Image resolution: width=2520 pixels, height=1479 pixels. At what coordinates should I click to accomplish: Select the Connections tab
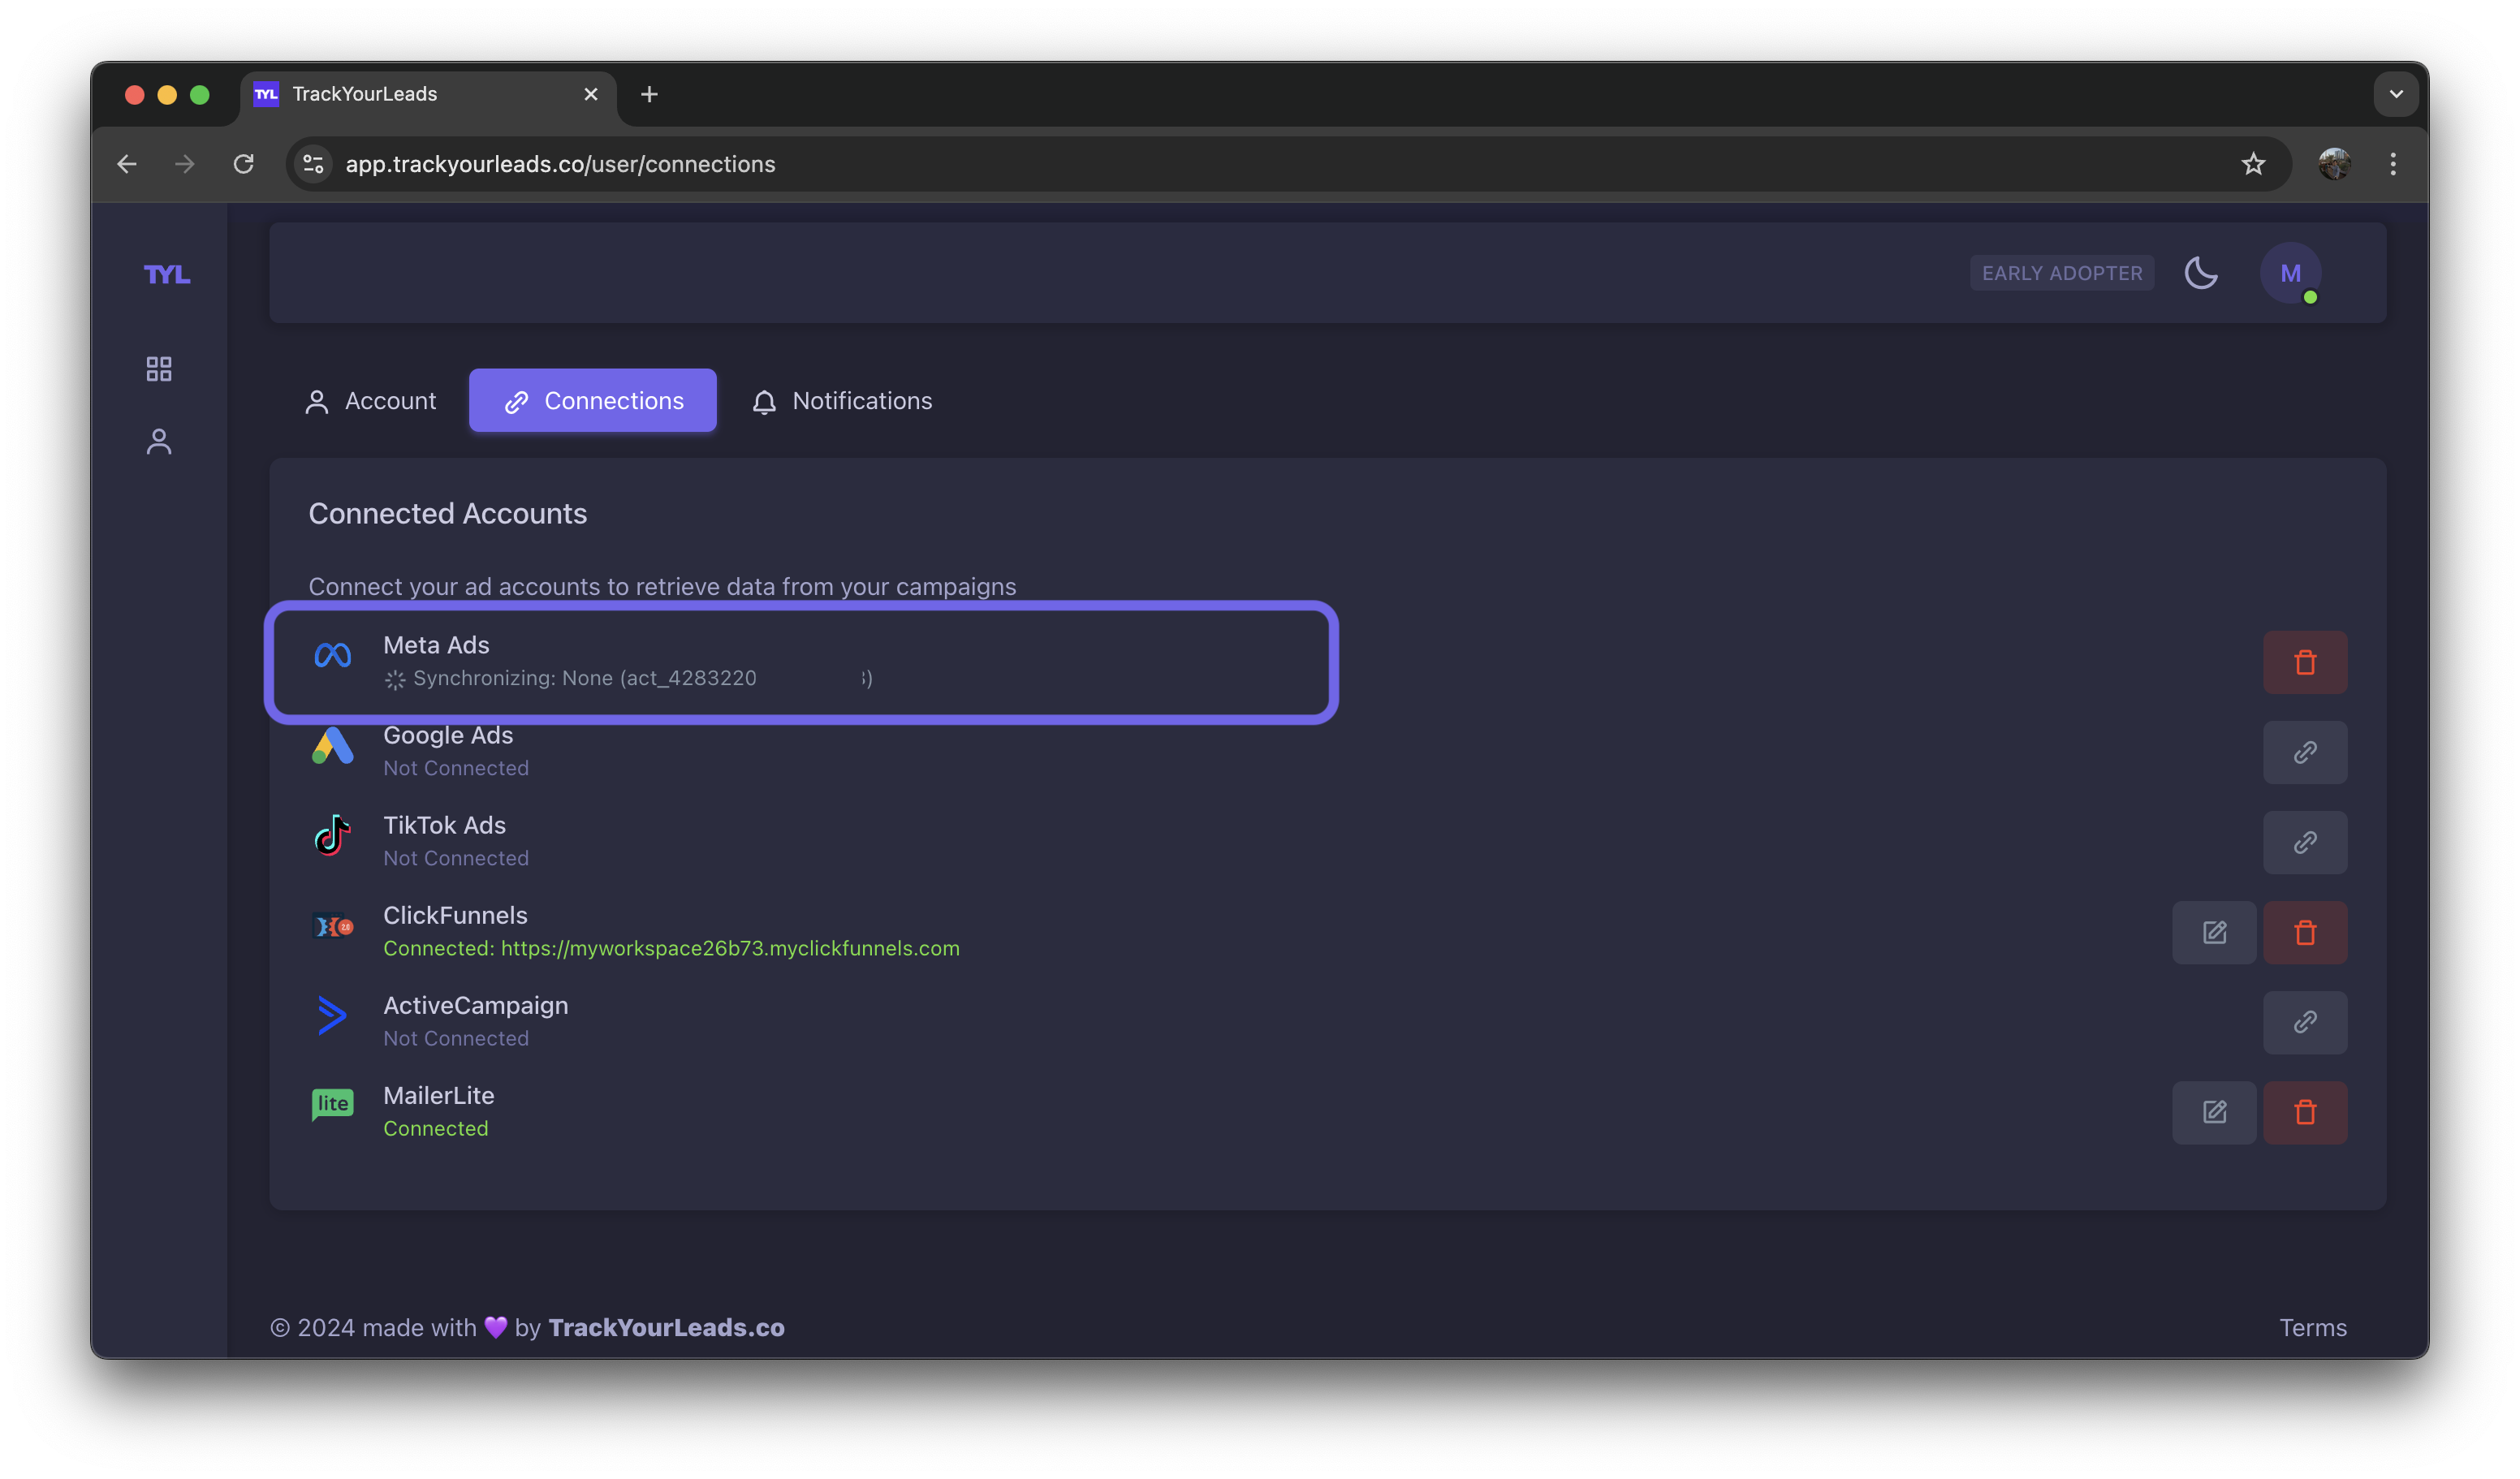[x=593, y=401]
